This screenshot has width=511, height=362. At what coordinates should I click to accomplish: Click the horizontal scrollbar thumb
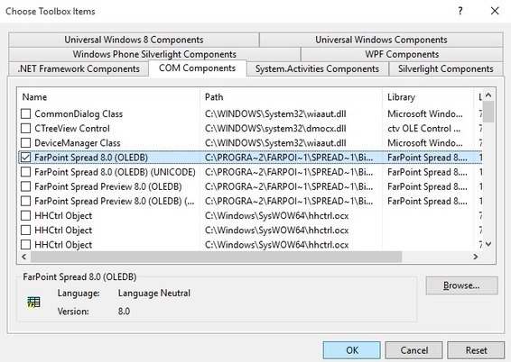coord(216,257)
